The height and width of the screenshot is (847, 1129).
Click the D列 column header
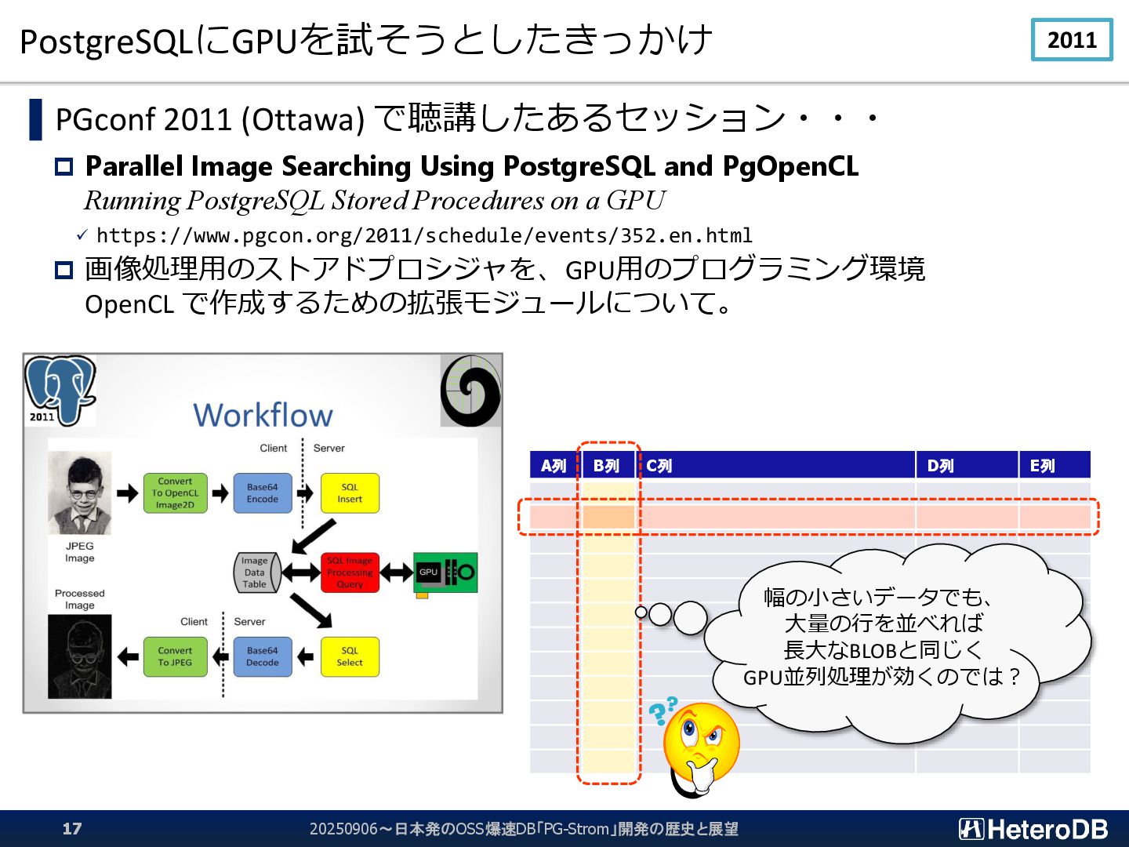[x=967, y=465]
